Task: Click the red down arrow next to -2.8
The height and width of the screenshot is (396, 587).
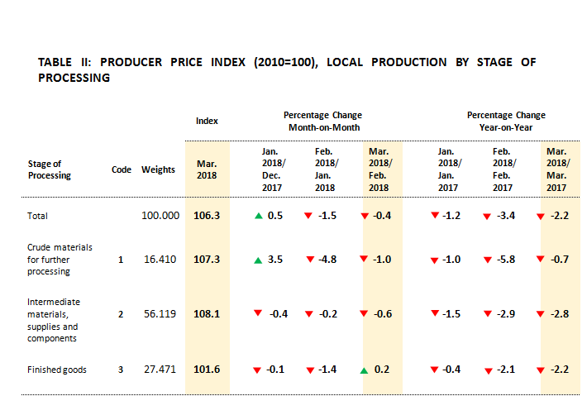Action: (x=542, y=314)
